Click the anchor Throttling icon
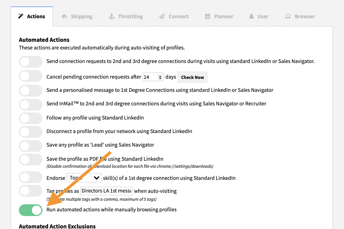Screen dimensions: 344x229 click(111, 16)
